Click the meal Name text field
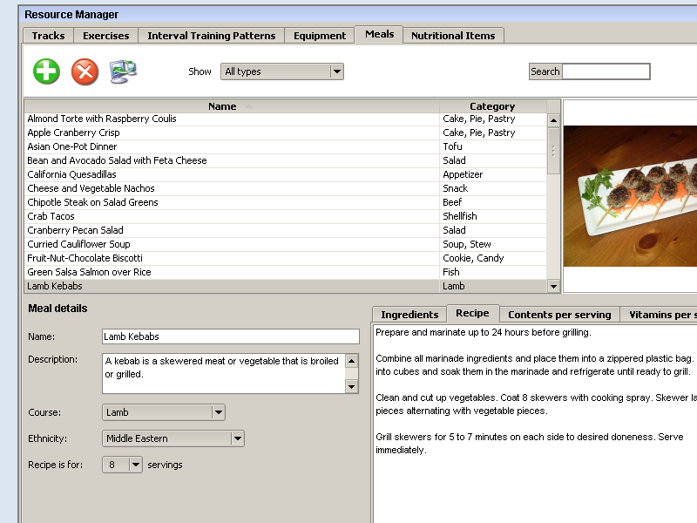Screen dimensions: 697x523 230,336
